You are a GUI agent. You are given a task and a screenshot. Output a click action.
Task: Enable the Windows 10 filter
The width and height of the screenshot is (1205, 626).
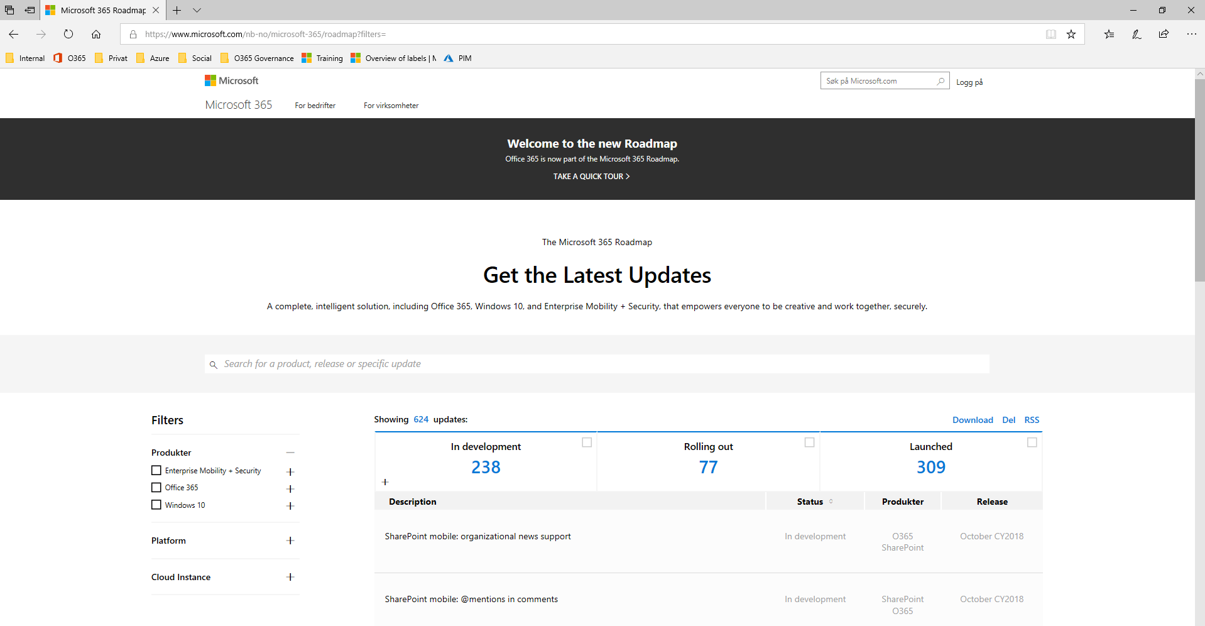tap(156, 505)
